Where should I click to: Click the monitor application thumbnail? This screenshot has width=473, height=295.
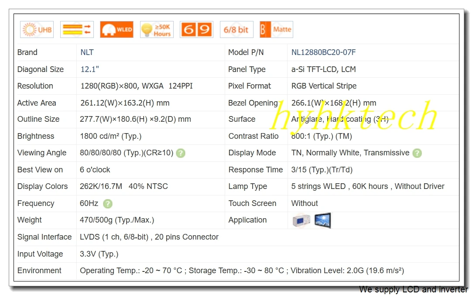click(301, 220)
